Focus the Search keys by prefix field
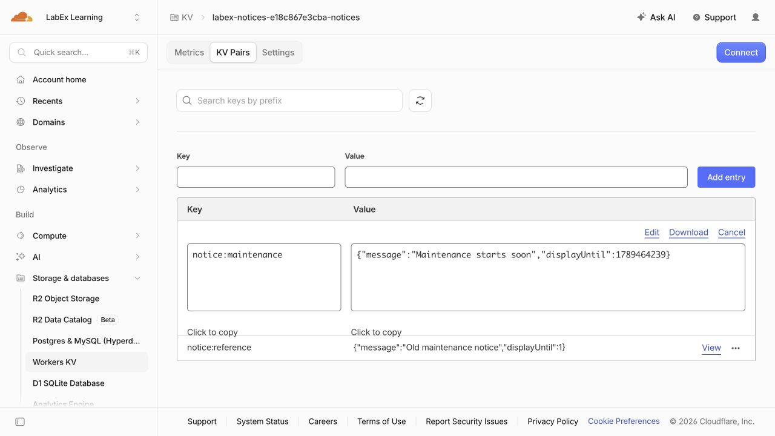 (x=289, y=101)
